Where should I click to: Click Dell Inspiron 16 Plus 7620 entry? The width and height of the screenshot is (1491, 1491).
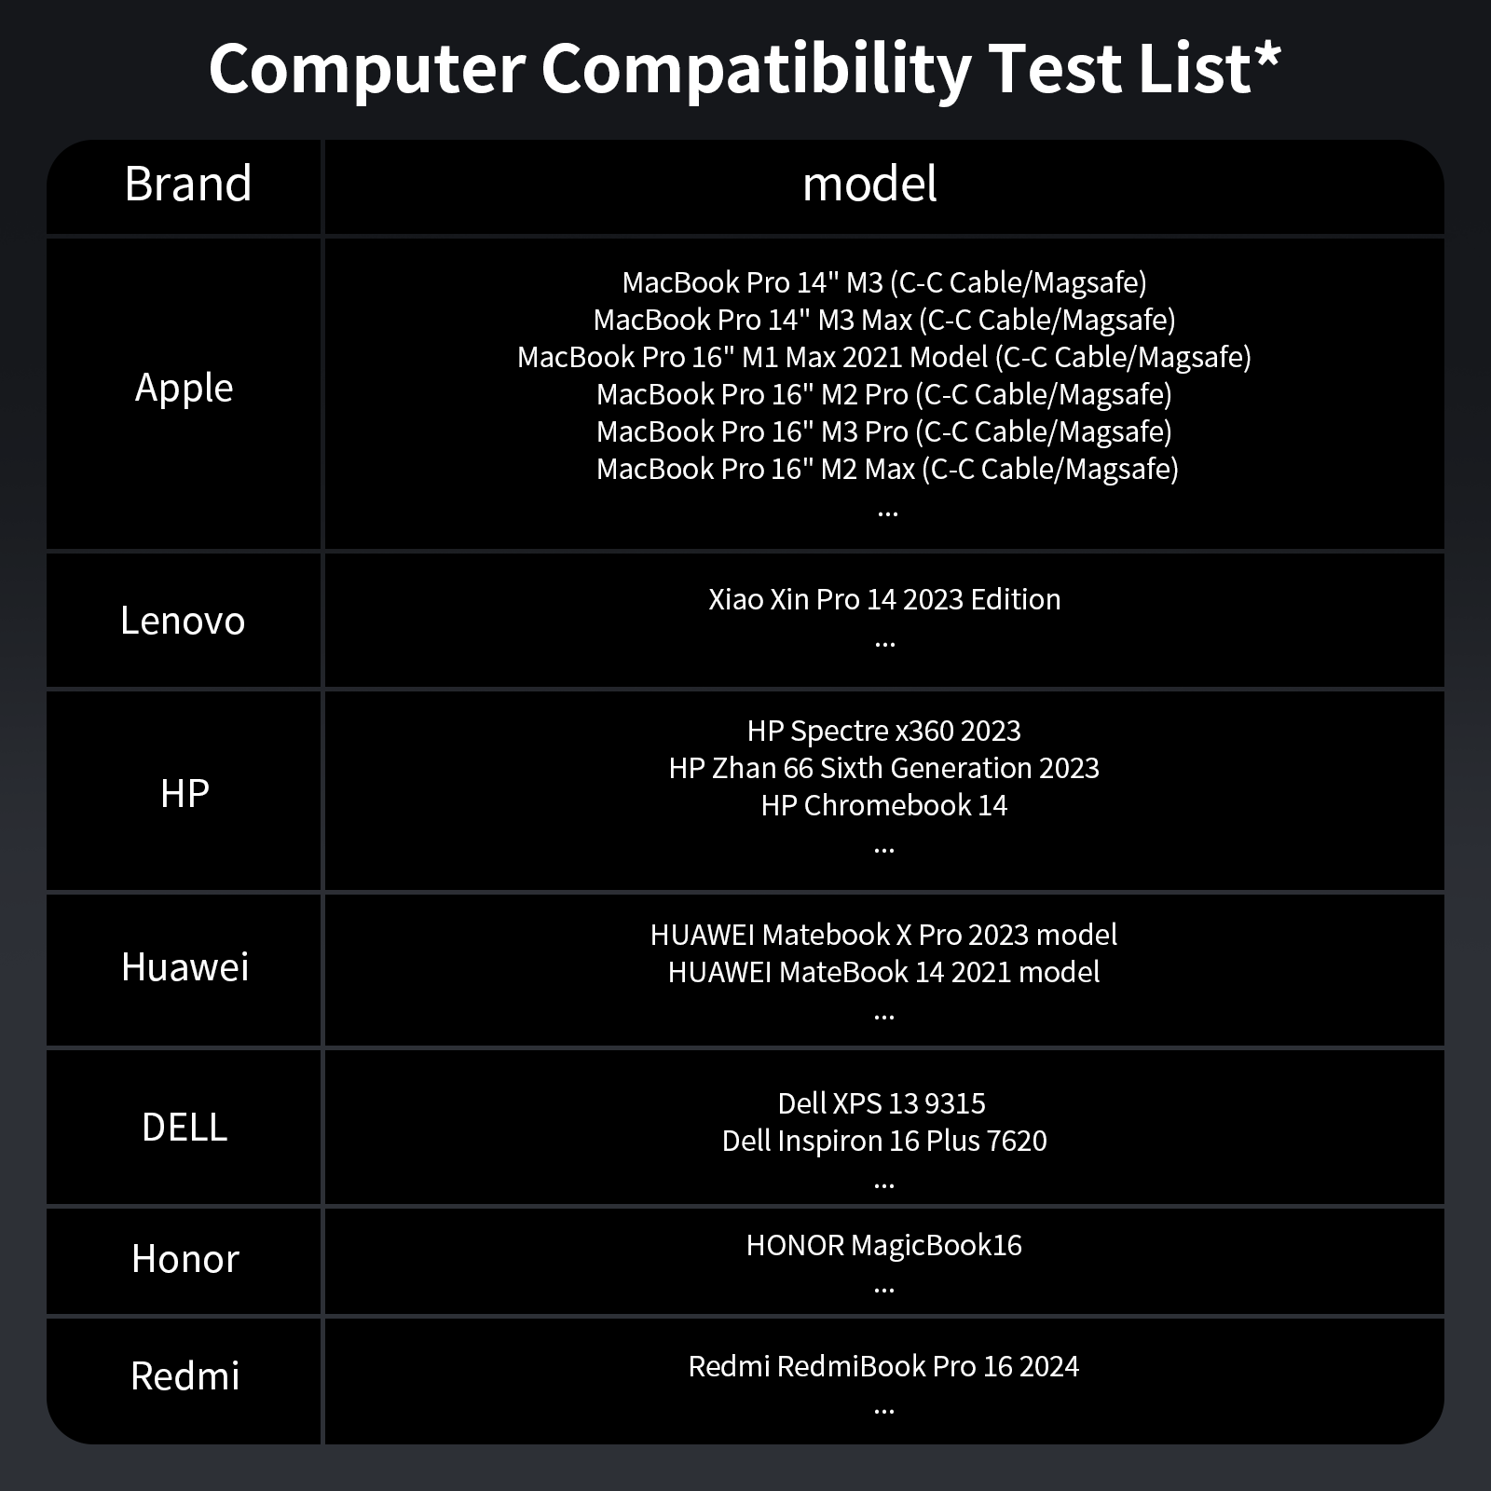click(x=883, y=1141)
